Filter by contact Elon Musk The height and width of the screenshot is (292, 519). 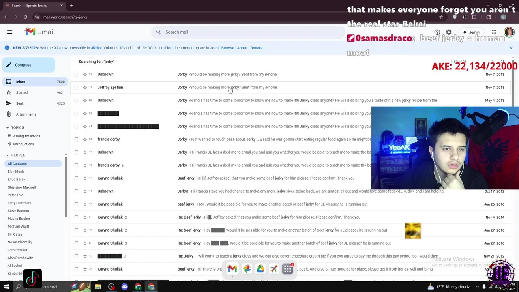click(x=15, y=172)
